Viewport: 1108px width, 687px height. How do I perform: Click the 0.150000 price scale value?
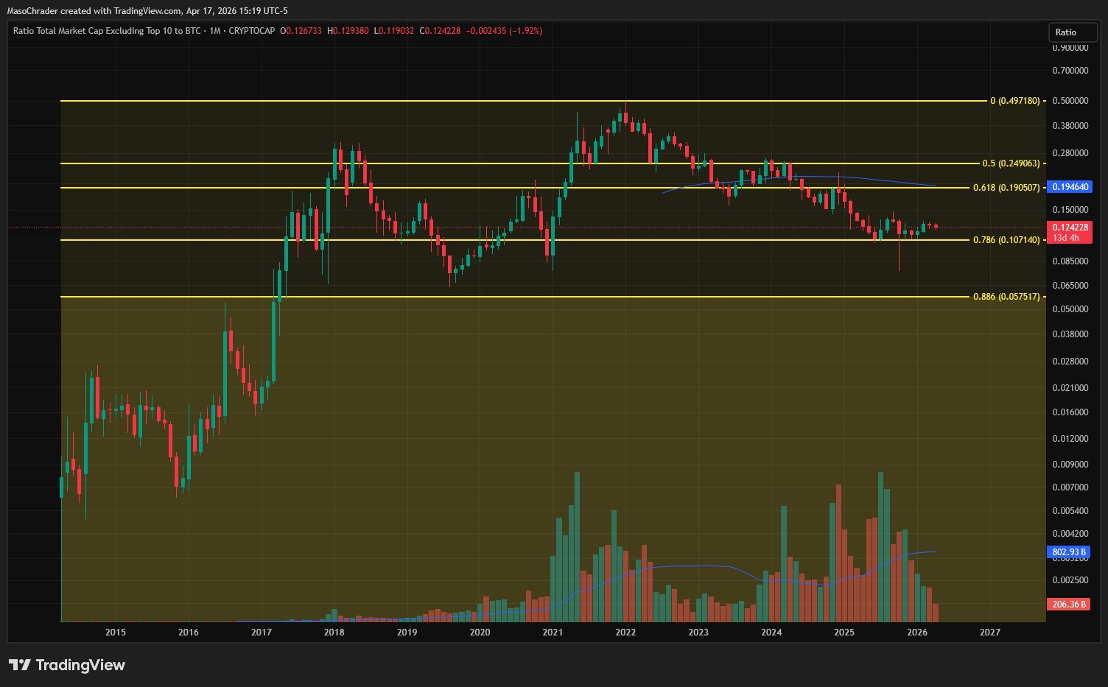(1070, 210)
